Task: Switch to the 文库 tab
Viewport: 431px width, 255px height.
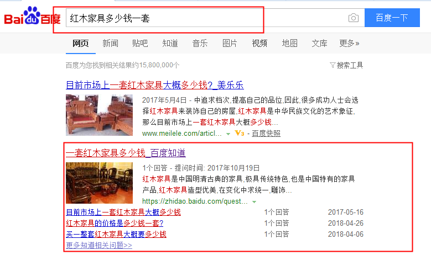Action: tap(319, 43)
